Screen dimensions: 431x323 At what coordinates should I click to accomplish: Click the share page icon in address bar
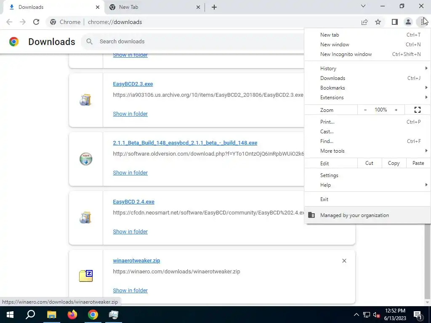(364, 22)
